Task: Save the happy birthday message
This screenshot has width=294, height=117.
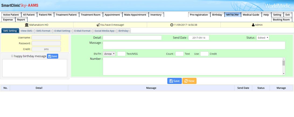Action: [x=52, y=56]
